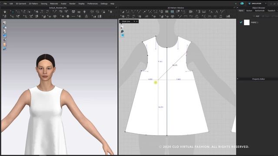
Task: Click the T-shirt garment icon in 3D toolbar
Action: (85, 12)
